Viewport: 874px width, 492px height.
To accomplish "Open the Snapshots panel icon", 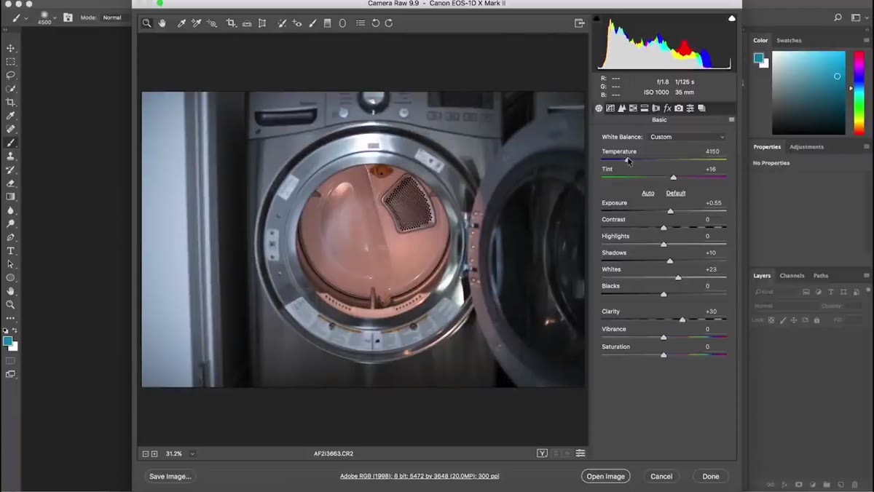I will [702, 108].
